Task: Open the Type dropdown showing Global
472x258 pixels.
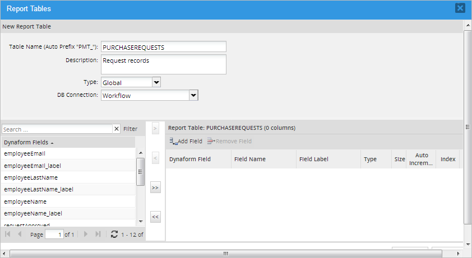Action: pyautogui.click(x=156, y=82)
